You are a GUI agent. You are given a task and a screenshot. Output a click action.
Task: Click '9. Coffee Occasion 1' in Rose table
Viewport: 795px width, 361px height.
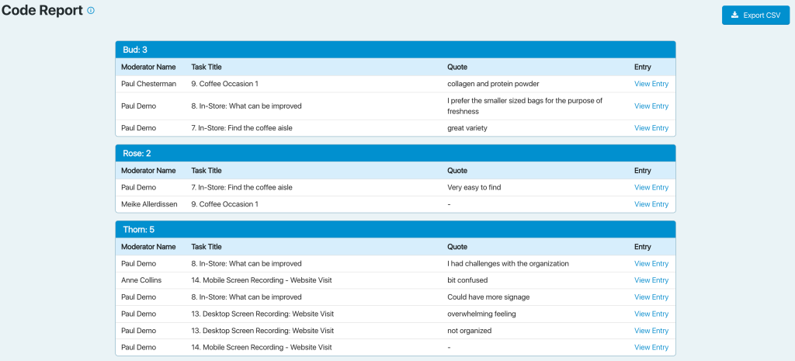224,204
